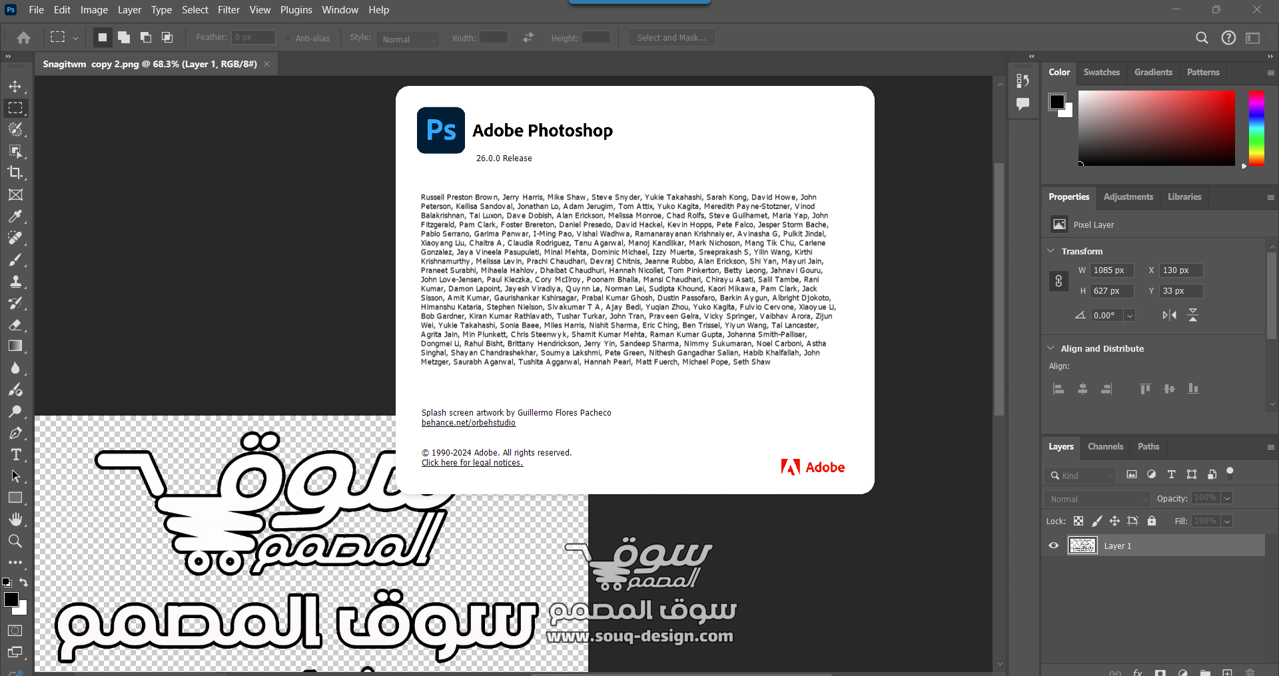Select the Move tool
Screen dimensions: 1279x676
(x=15, y=87)
